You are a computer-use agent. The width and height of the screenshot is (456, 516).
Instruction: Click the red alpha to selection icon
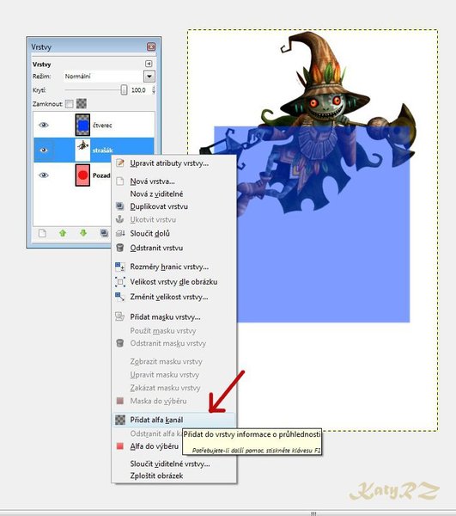pos(120,446)
